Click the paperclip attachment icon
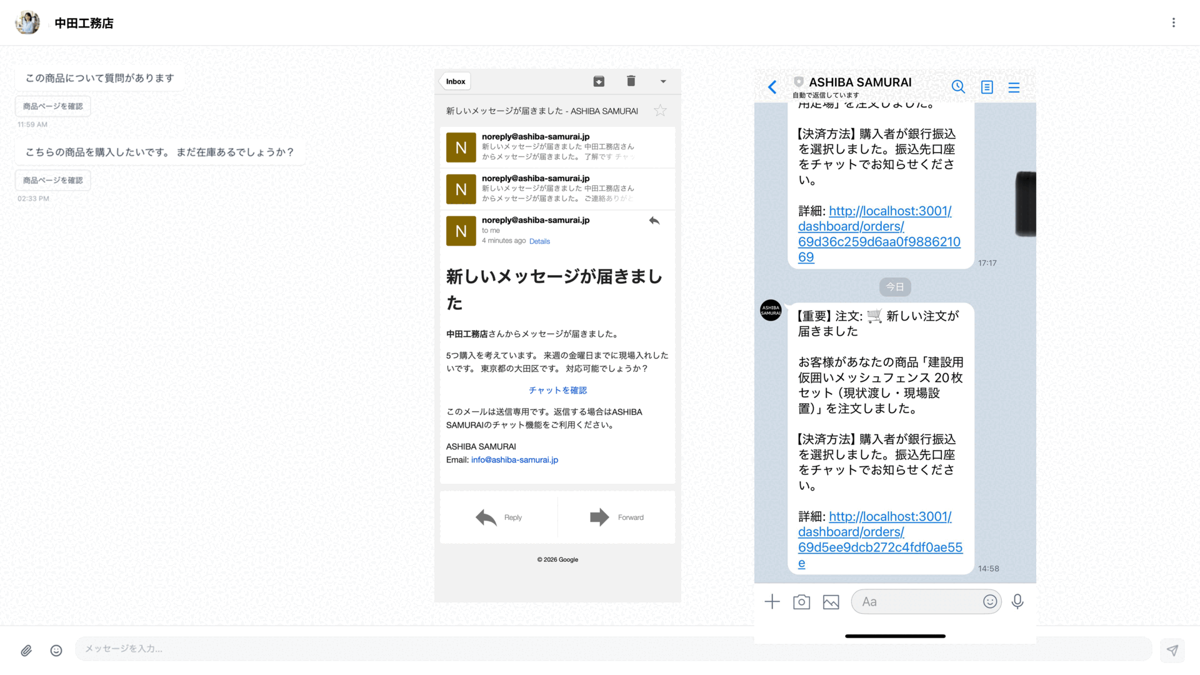1200x675 pixels. (26, 651)
